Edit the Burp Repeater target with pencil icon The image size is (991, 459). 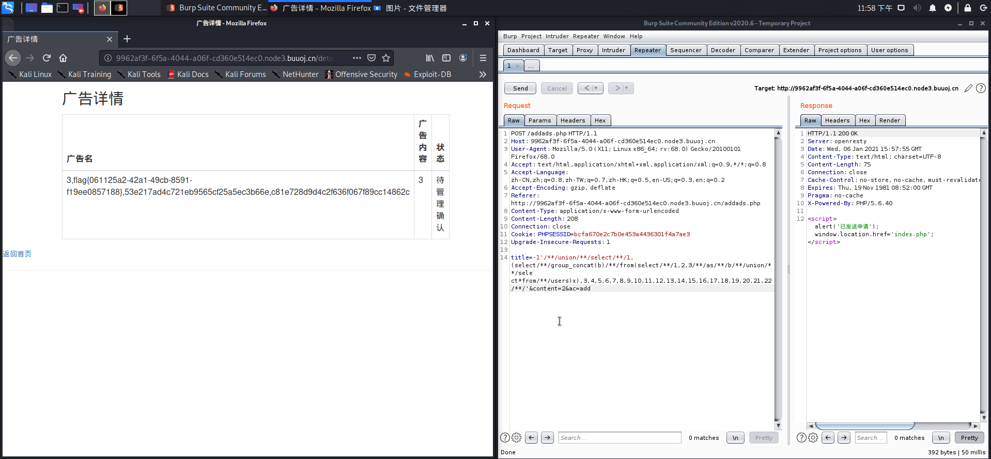pos(968,88)
